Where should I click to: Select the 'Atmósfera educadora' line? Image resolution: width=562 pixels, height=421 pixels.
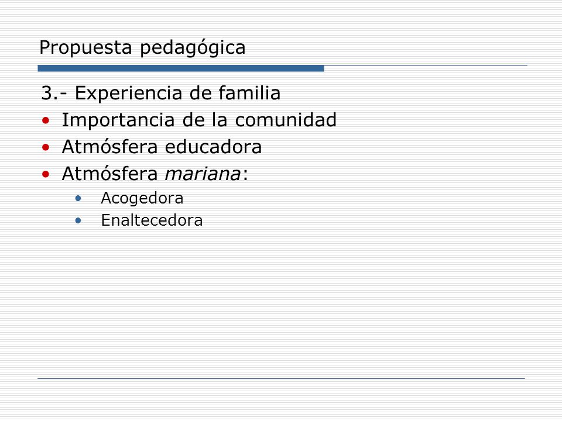pyautogui.click(x=162, y=147)
